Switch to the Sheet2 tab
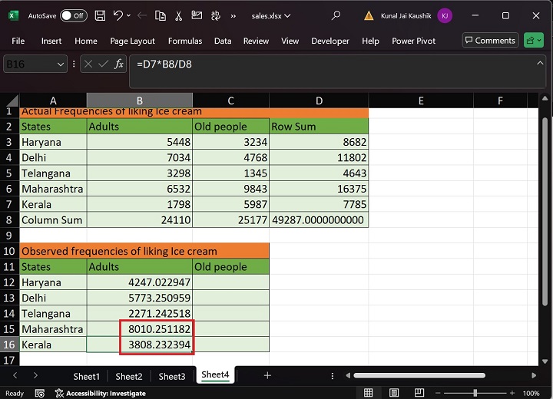 (129, 376)
